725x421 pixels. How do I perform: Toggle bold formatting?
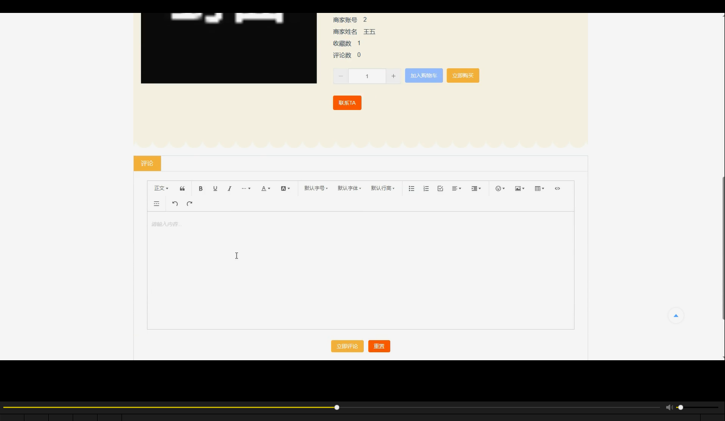pos(201,188)
